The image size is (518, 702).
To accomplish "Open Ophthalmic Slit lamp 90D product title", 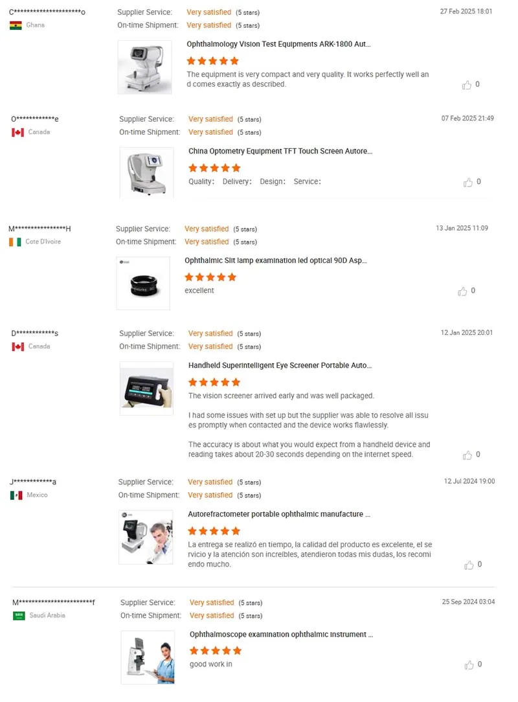I will (x=276, y=260).
